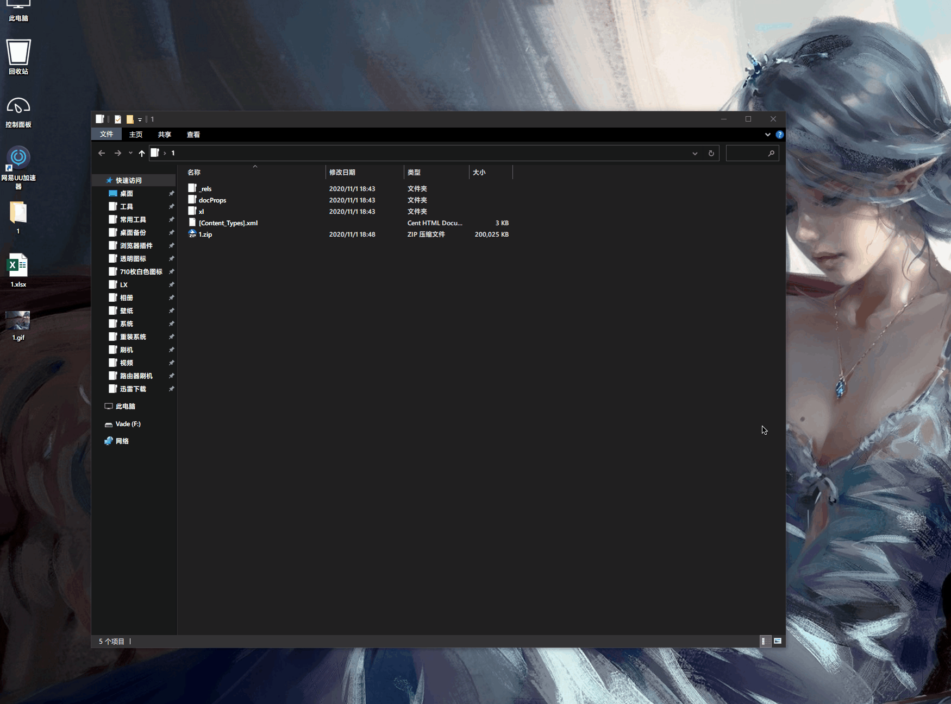
Task: Open 视频 in quick access
Action: coord(126,363)
